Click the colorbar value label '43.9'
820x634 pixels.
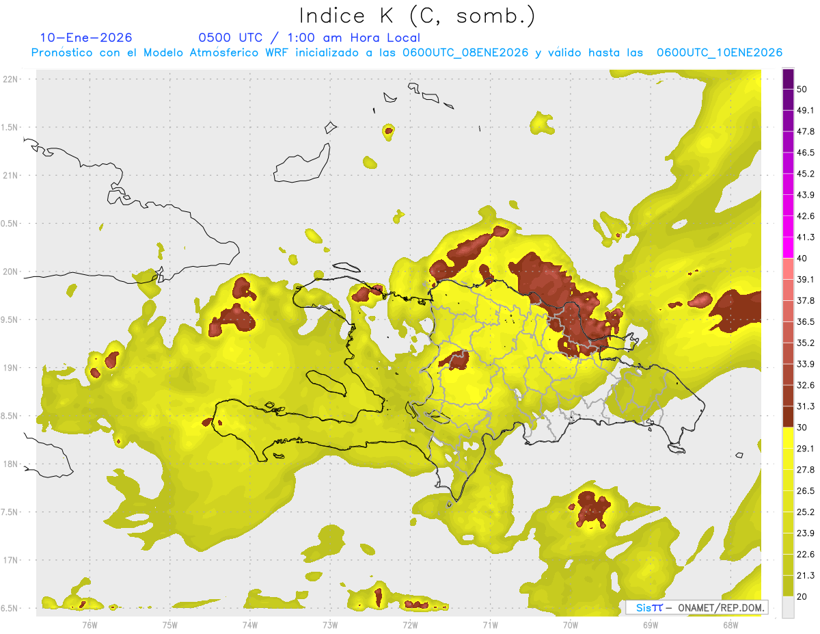click(x=806, y=195)
